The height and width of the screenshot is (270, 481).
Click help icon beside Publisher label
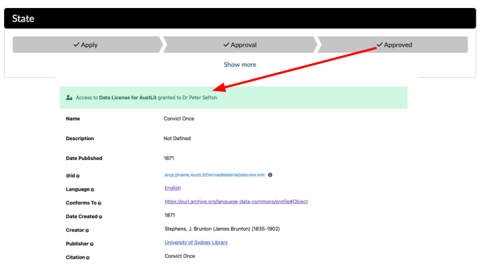(x=92, y=244)
